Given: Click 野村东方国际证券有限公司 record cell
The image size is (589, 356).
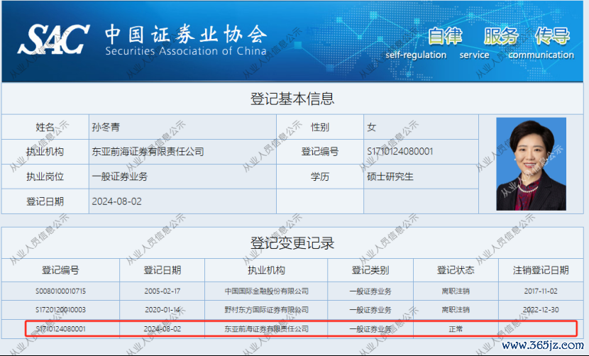Looking at the screenshot, I should pos(266,310).
